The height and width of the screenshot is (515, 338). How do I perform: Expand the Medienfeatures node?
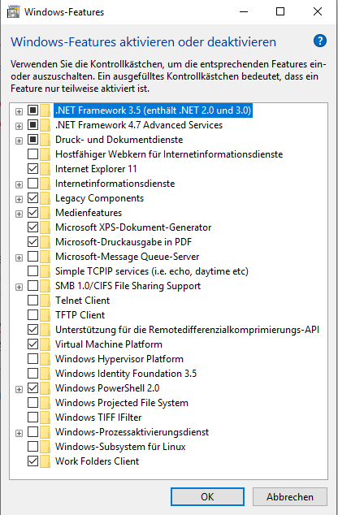coord(19,214)
